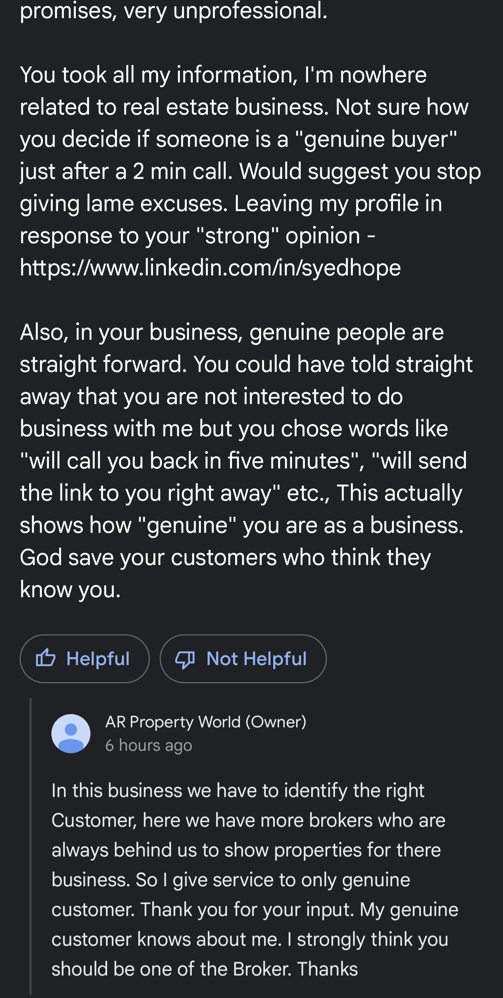Tap the "promises, very unprofessional." line
Viewport: 503px width, 998px height.
(173, 11)
